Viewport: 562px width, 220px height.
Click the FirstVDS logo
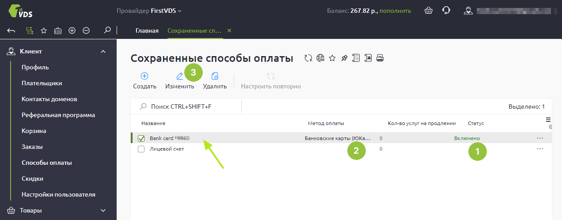(20, 11)
